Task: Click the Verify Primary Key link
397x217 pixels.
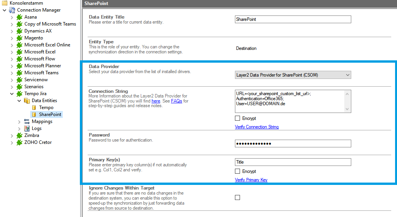Action: [251, 180]
